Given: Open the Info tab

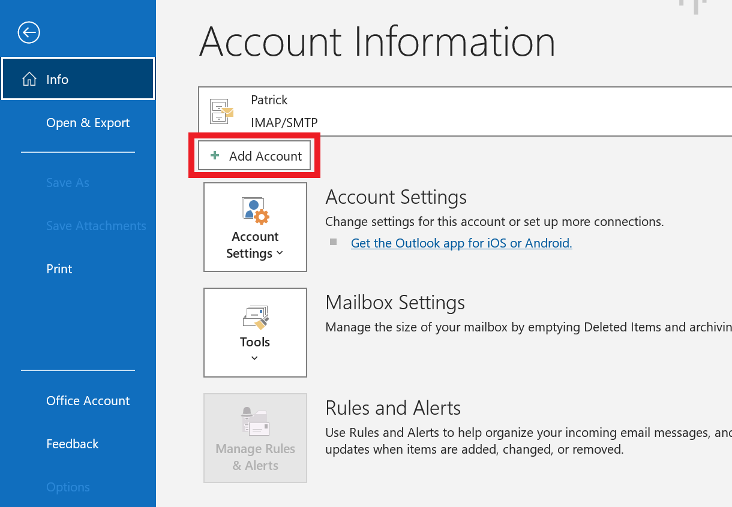Looking at the screenshot, I should pyautogui.click(x=78, y=79).
